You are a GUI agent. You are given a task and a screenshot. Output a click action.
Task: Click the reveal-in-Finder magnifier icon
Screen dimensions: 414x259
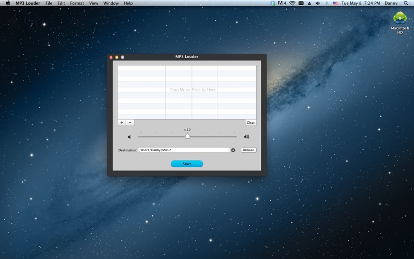[233, 150]
